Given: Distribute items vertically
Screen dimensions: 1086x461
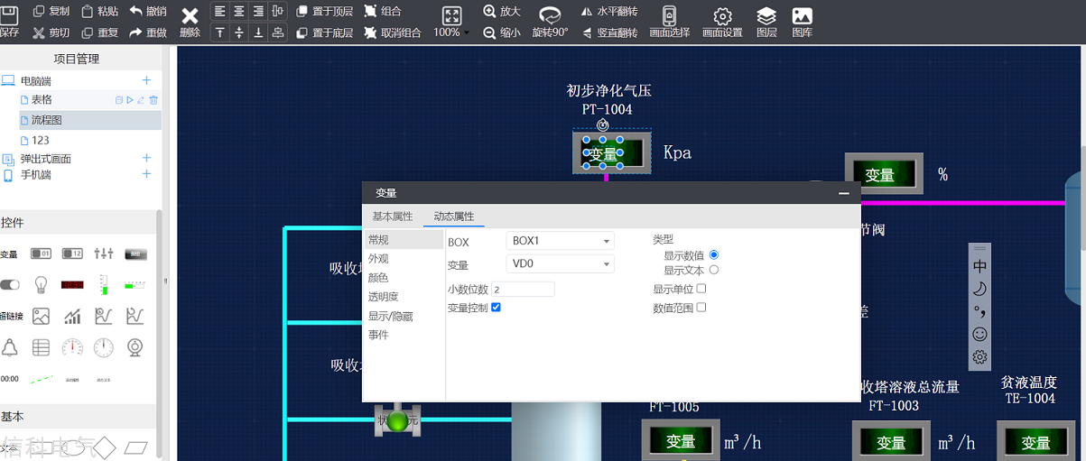Looking at the screenshot, I should (x=277, y=32).
